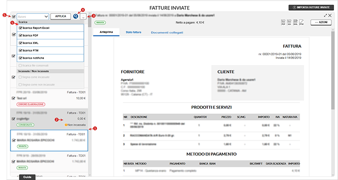Click the sort order button beside the search icon
This screenshot has width=338, height=180.
83,16
